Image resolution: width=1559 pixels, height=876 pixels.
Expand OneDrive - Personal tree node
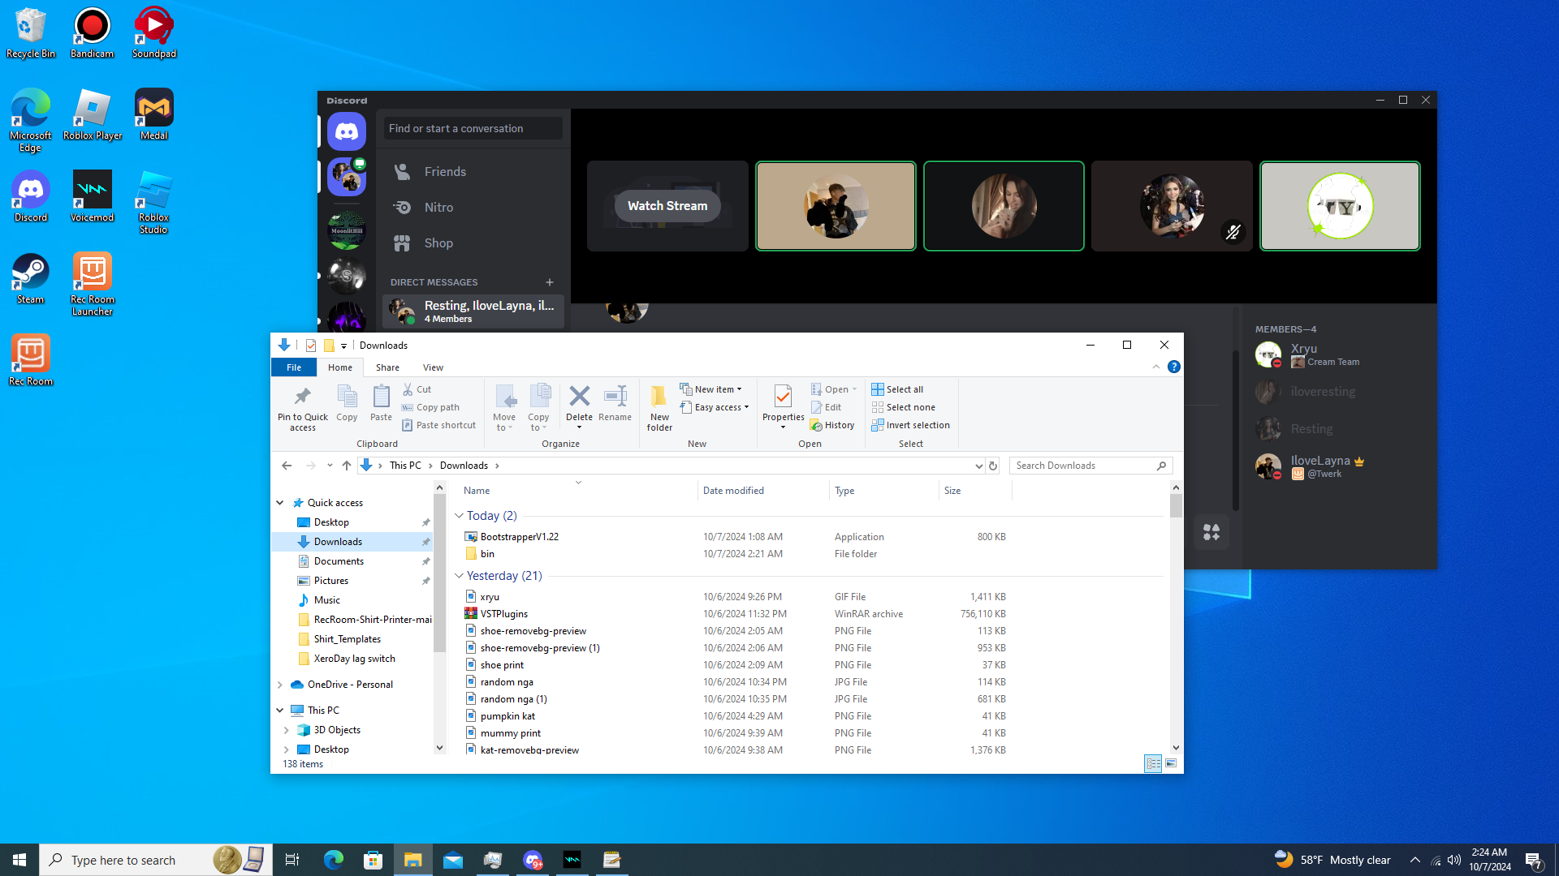[280, 685]
